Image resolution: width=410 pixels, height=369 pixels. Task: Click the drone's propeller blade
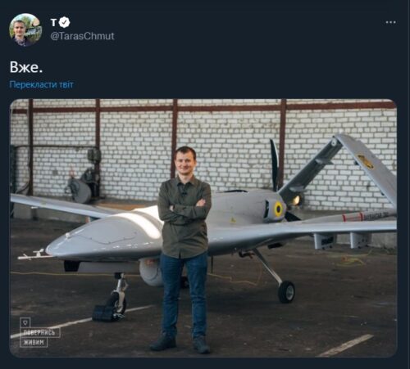tap(275, 164)
